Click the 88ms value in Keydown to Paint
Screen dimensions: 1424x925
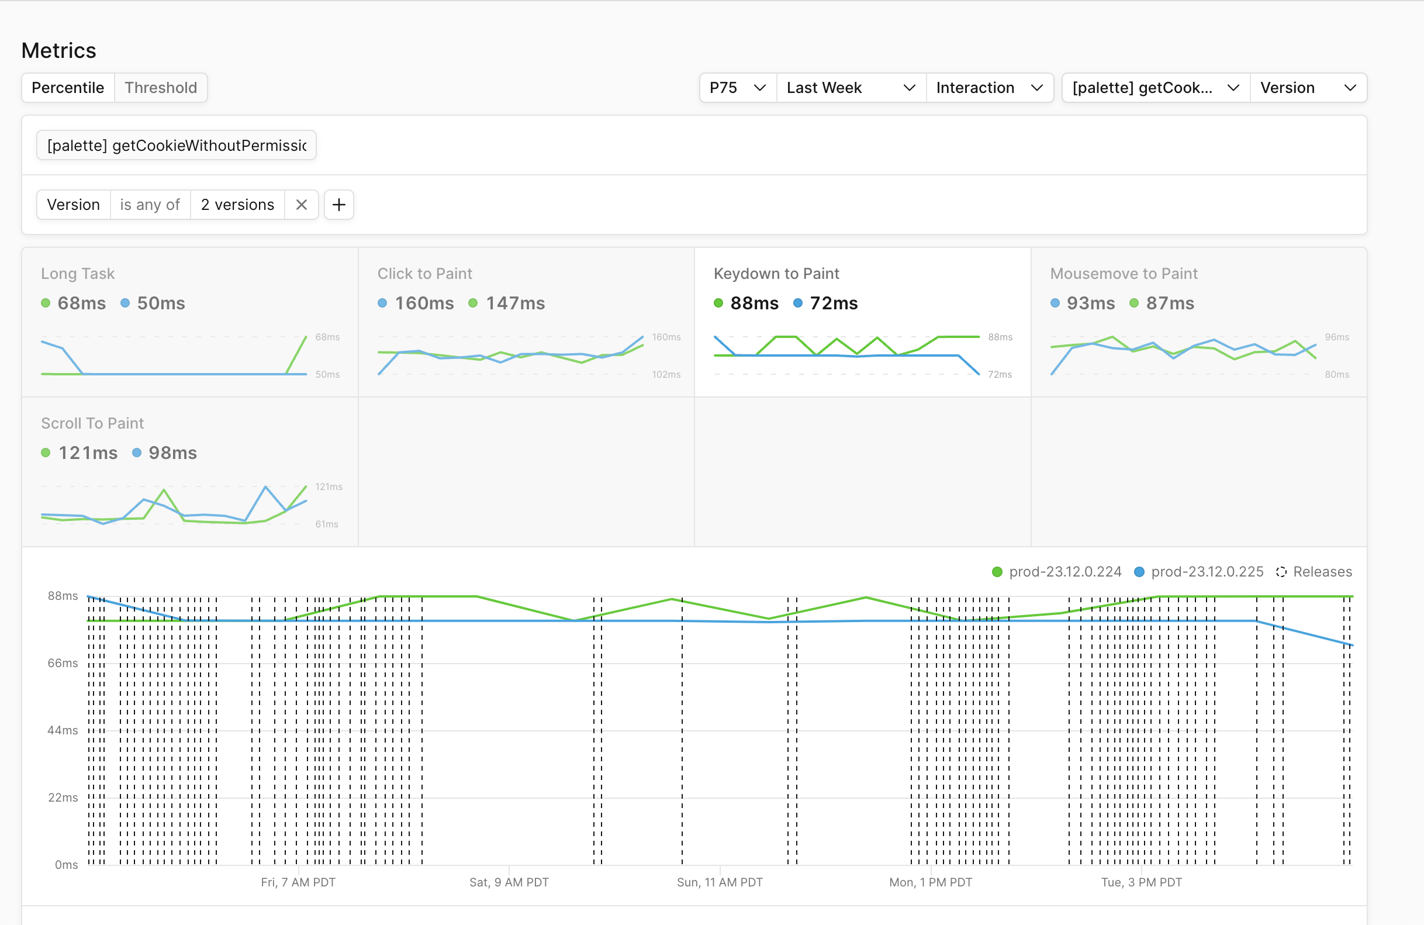[755, 303]
